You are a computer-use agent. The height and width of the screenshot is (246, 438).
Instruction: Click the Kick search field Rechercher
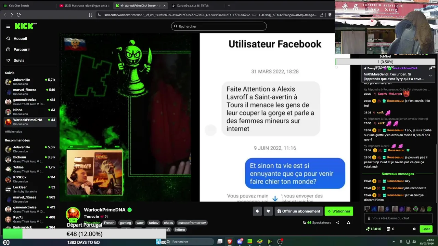pyautogui.click(x=219, y=26)
